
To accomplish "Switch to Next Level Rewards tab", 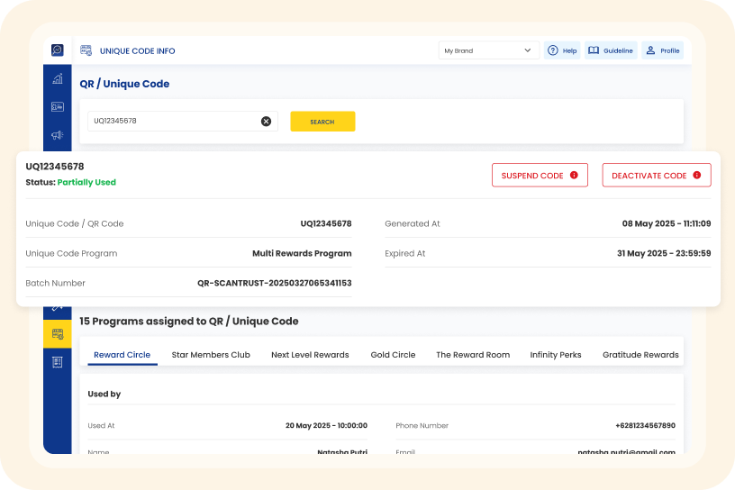I will pos(310,355).
